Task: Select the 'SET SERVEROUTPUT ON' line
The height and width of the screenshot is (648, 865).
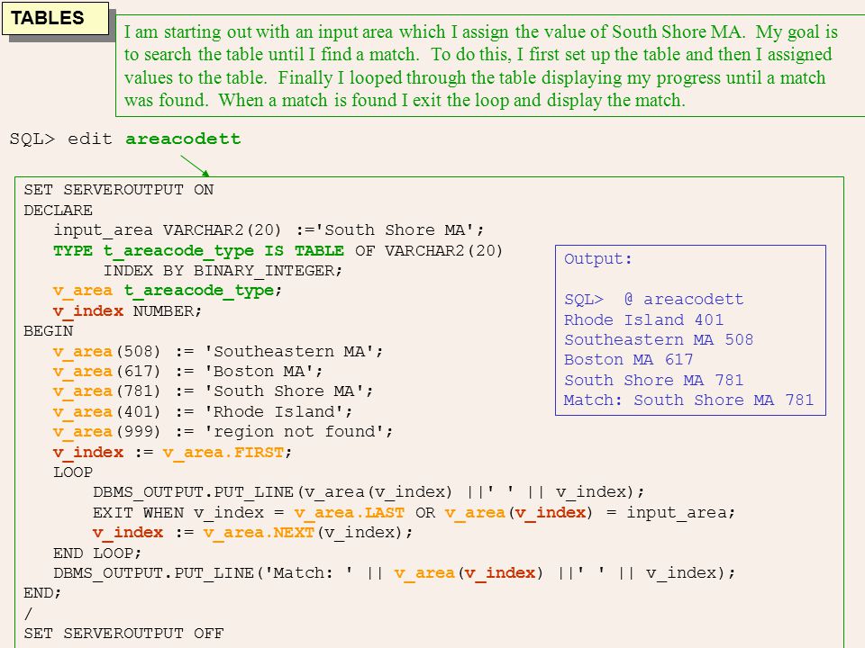Action: (119, 190)
